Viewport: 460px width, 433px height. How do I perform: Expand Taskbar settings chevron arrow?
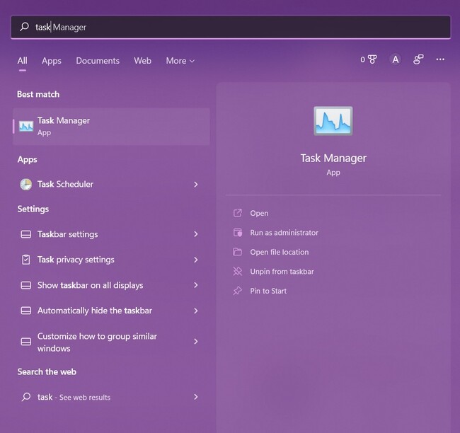tap(195, 234)
